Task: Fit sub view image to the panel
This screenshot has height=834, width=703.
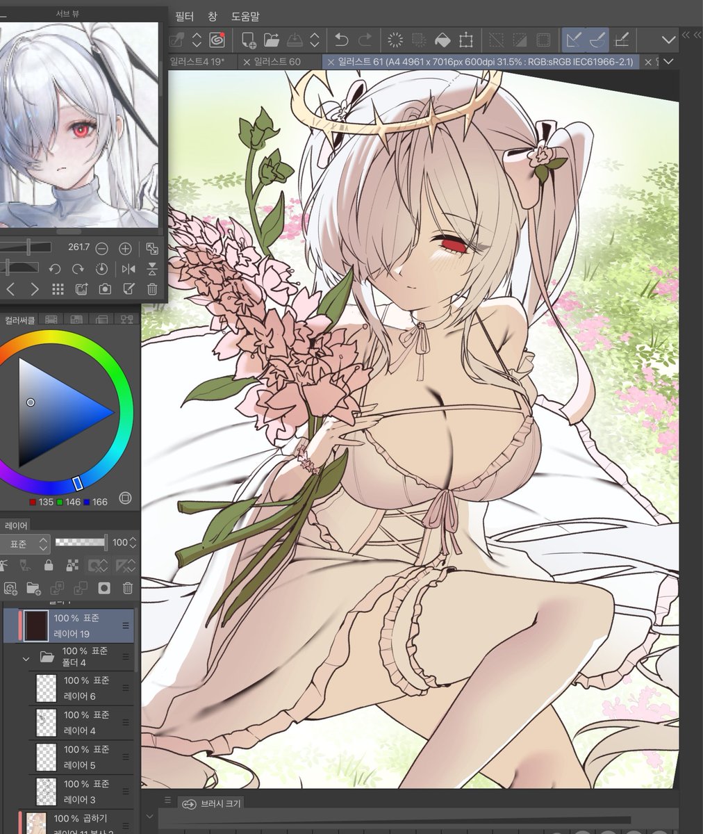Action: [x=152, y=248]
